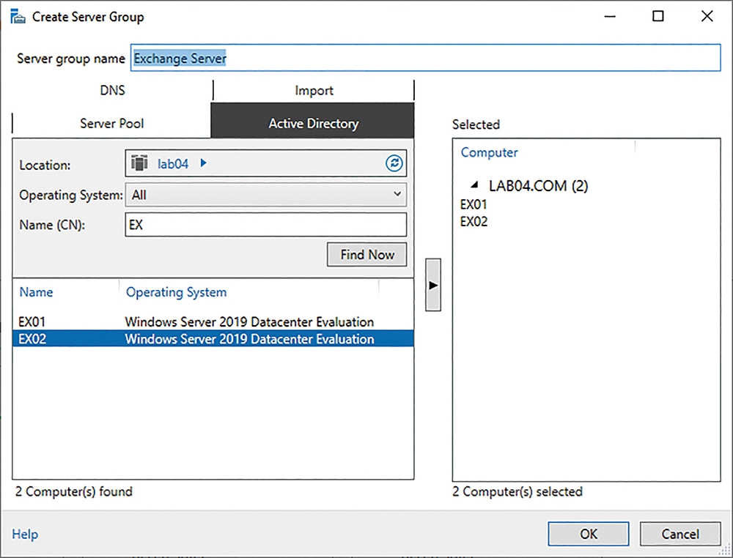The image size is (733, 558).
Task: Close the Create Server Group window
Action: pos(707,16)
